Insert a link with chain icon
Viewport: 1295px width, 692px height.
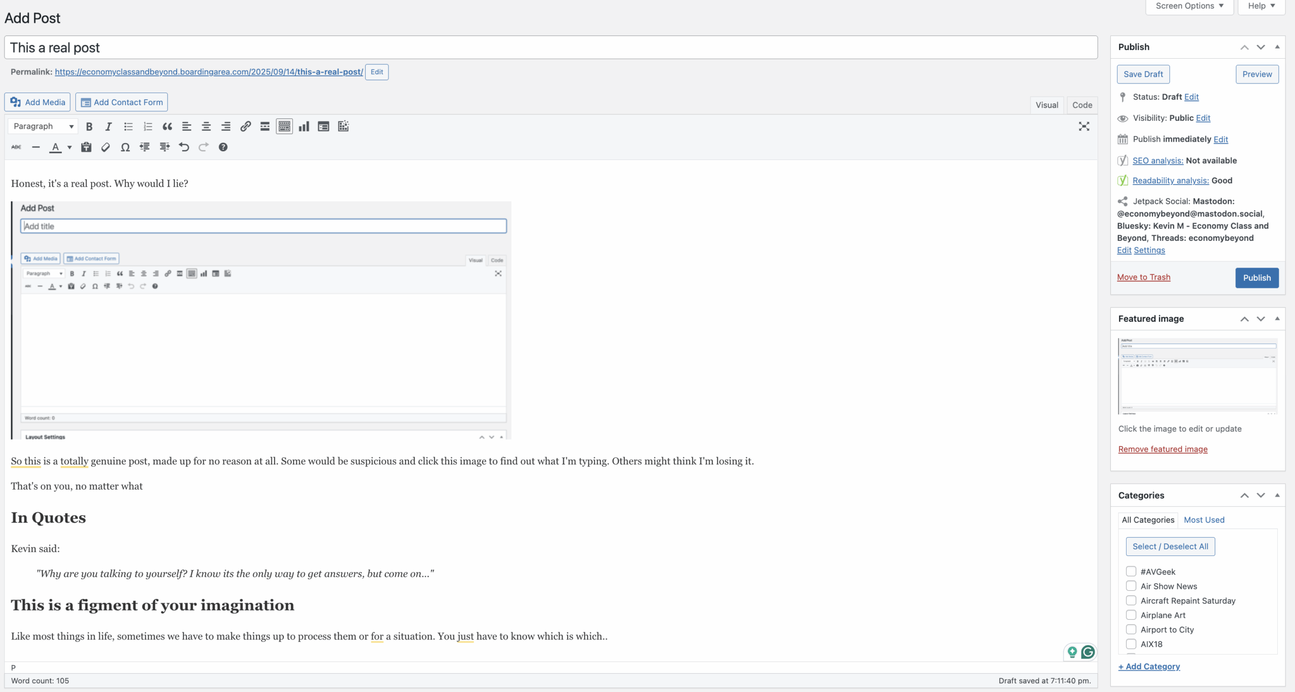click(245, 126)
